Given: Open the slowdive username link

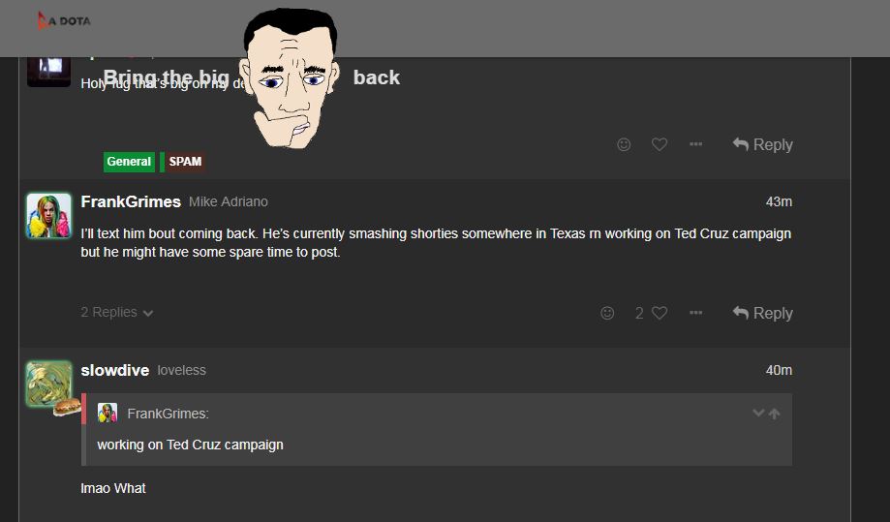Looking at the screenshot, I should click(114, 371).
